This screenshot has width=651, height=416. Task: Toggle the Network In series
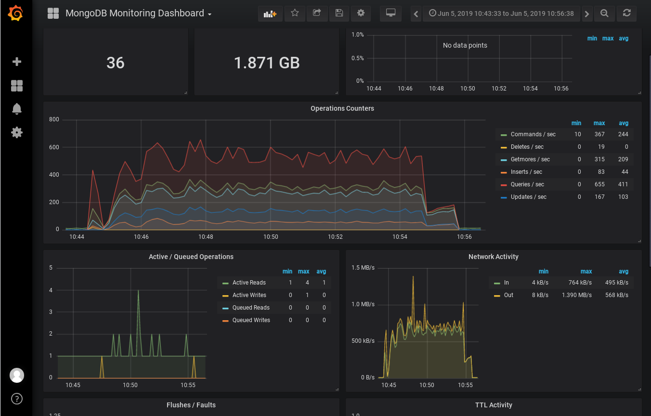pos(506,283)
